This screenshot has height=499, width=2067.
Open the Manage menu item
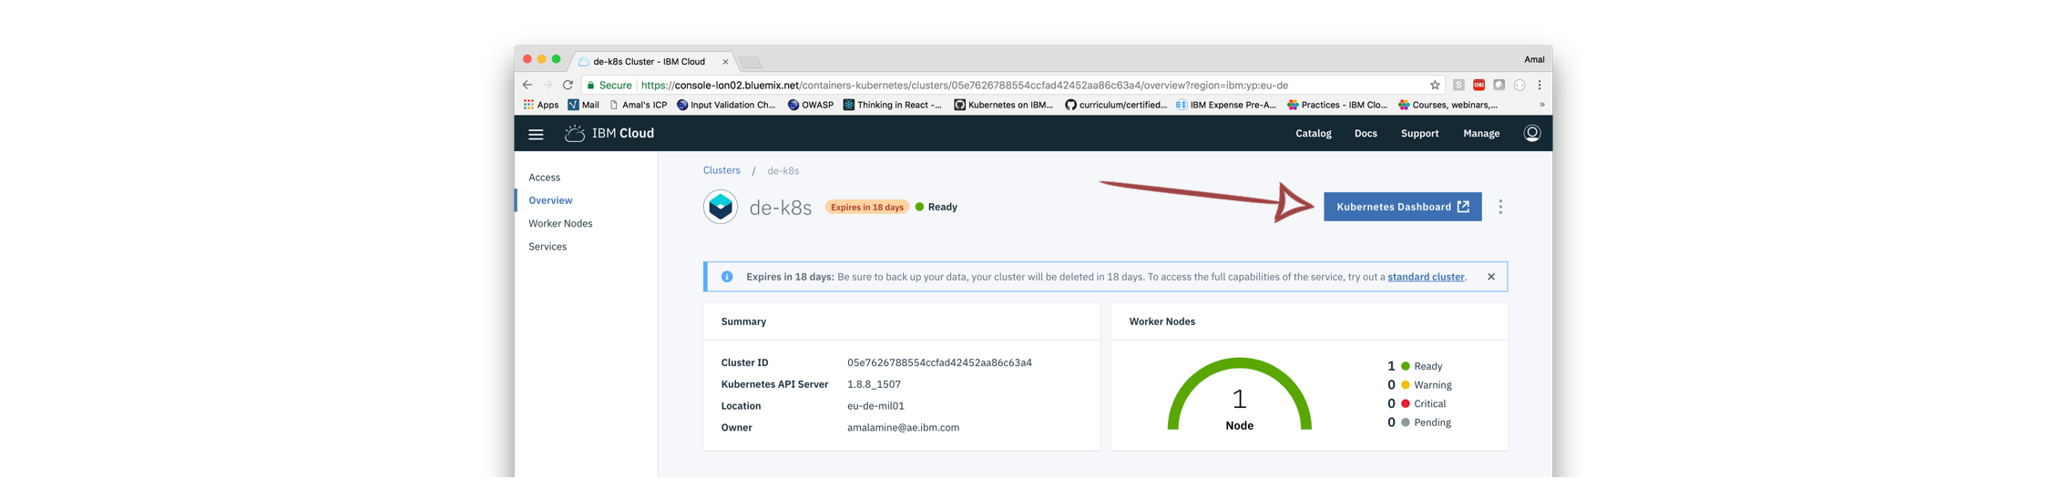point(1480,134)
